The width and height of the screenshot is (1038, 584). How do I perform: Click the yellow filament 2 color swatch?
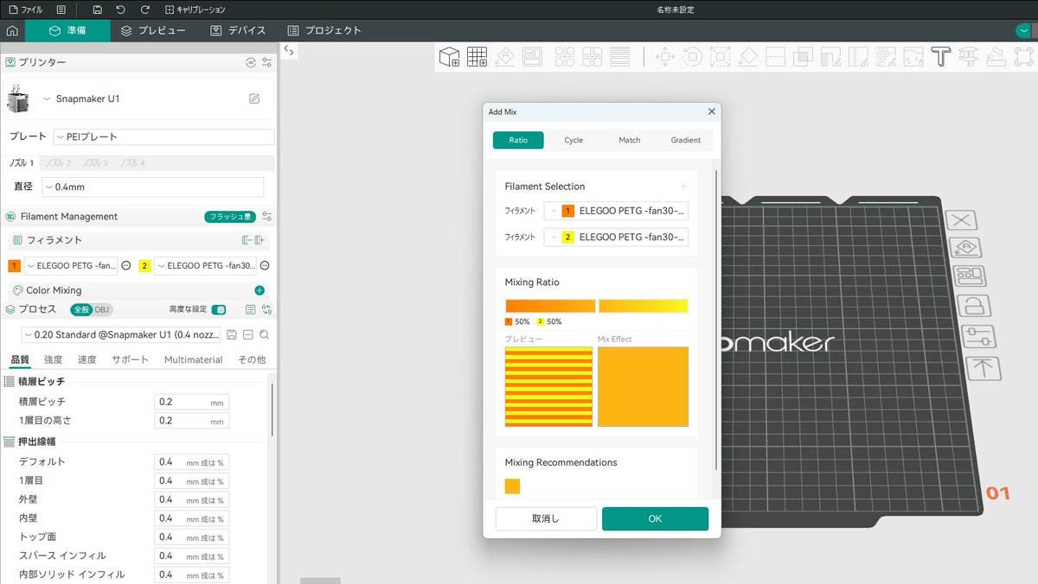pos(144,265)
